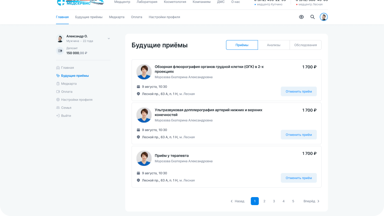Go to page 5 in pagination

293,201
